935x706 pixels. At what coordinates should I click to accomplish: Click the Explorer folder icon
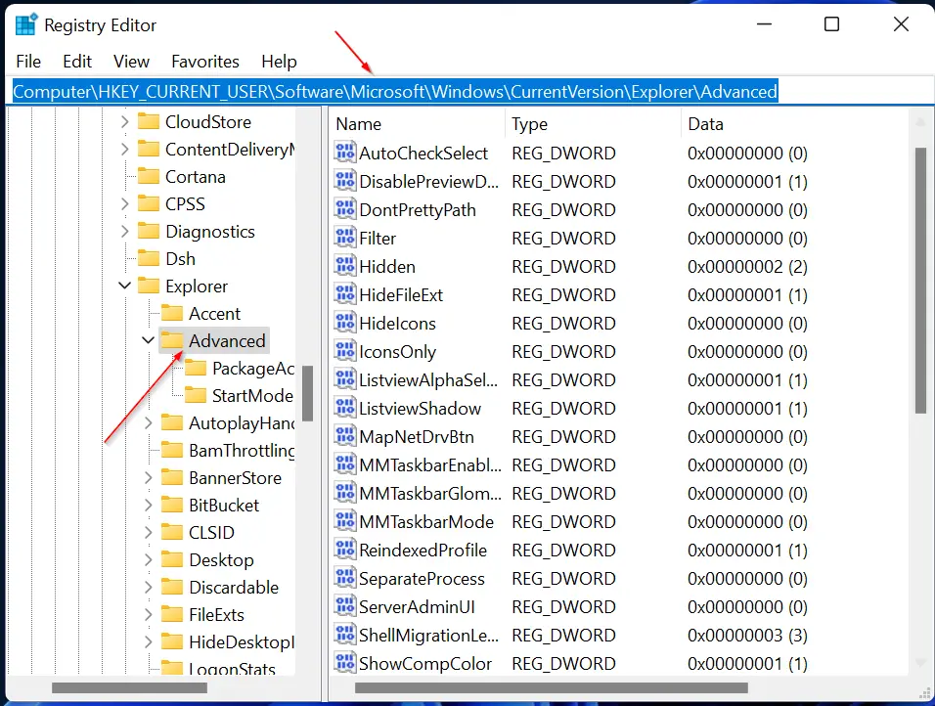pyautogui.click(x=149, y=286)
